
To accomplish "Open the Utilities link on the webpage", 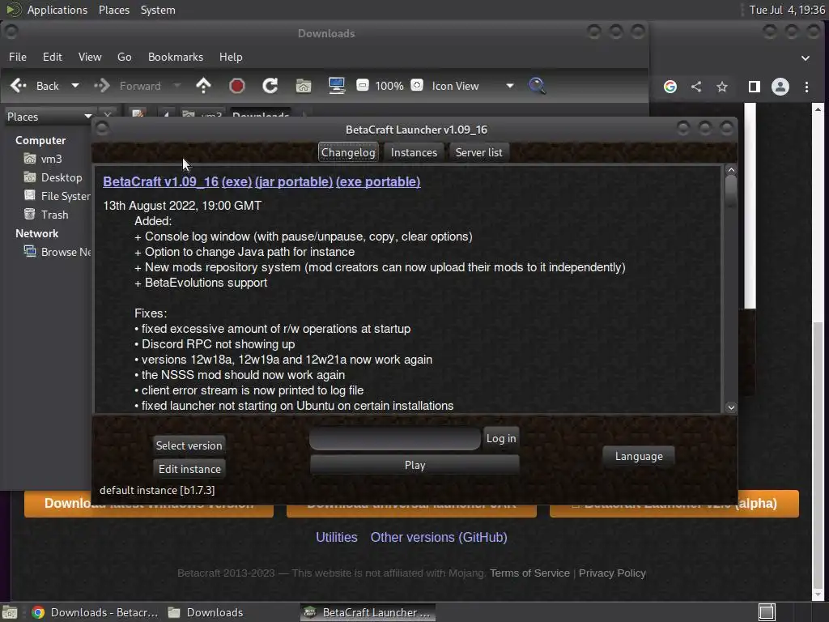I will tap(337, 538).
